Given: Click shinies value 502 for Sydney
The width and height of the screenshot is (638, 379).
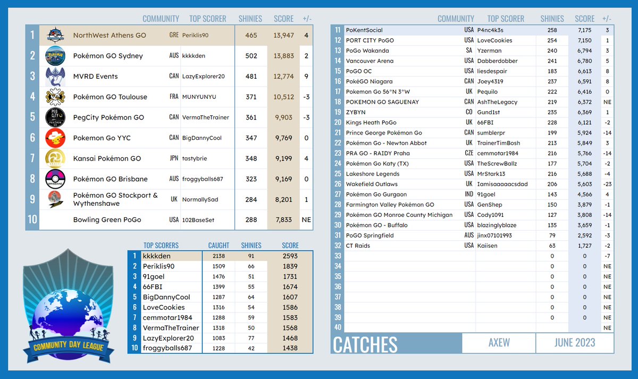Looking at the screenshot, I should 250,56.
